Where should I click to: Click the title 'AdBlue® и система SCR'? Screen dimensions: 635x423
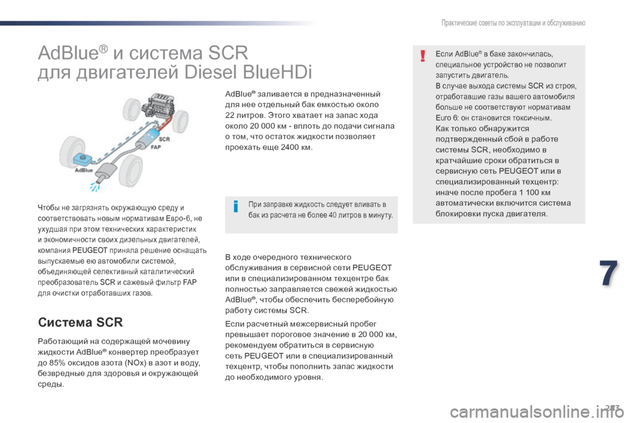(x=143, y=53)
